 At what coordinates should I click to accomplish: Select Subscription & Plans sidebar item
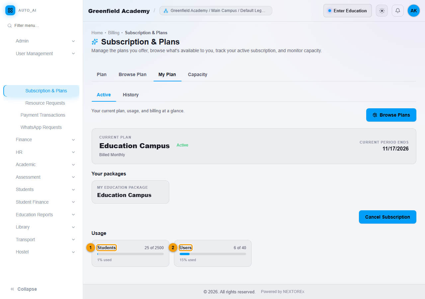42,91
